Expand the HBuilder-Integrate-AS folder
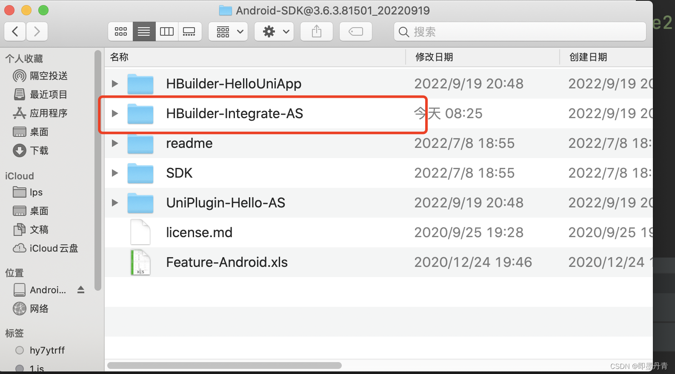 pos(114,113)
